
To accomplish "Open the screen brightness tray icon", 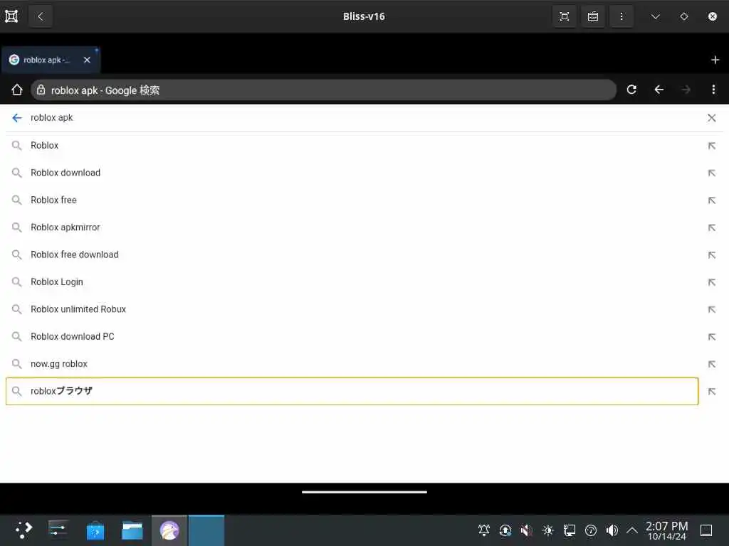I will [x=547, y=530].
